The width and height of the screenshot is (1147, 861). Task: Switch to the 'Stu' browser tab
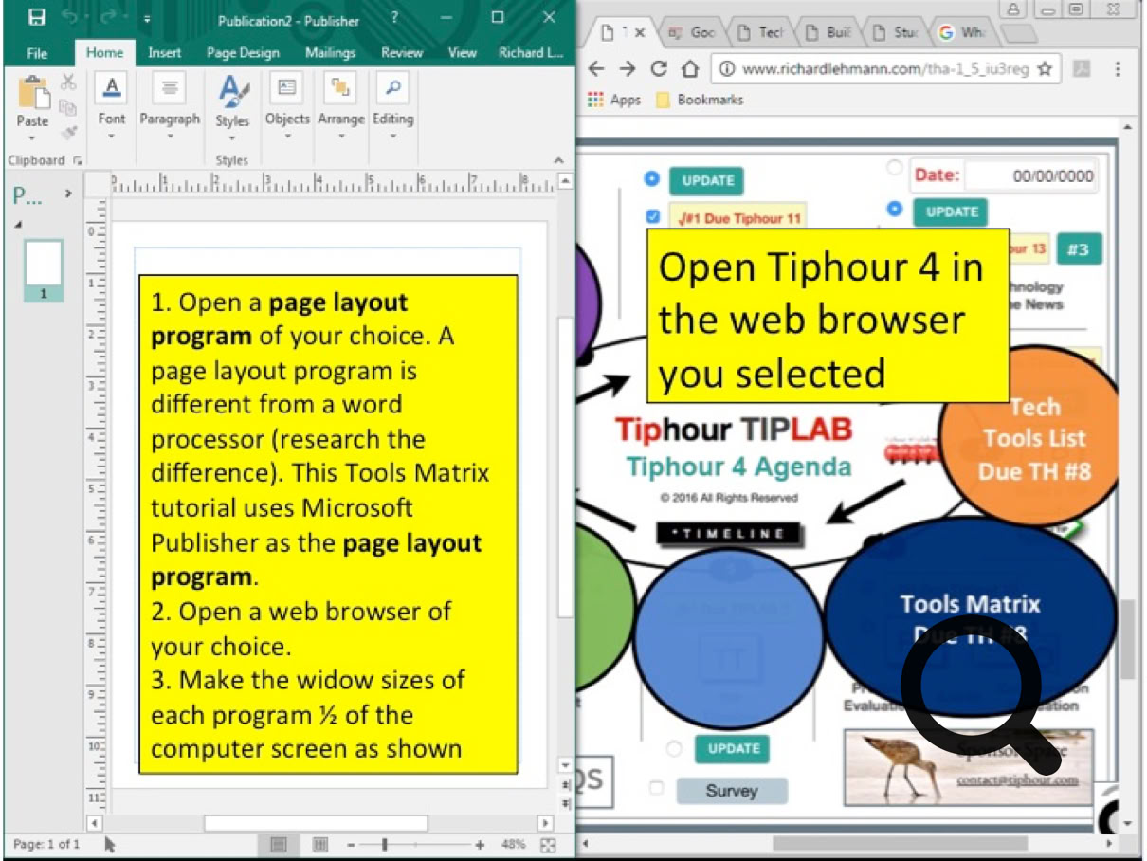coord(895,32)
